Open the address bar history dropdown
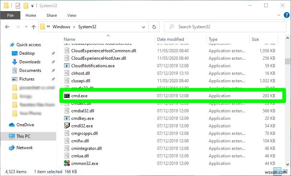291x176 pixels. tap(144, 27)
